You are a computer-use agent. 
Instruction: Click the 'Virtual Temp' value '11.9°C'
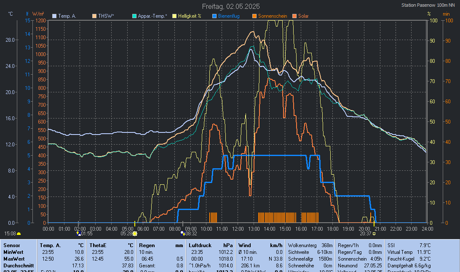point(424,252)
